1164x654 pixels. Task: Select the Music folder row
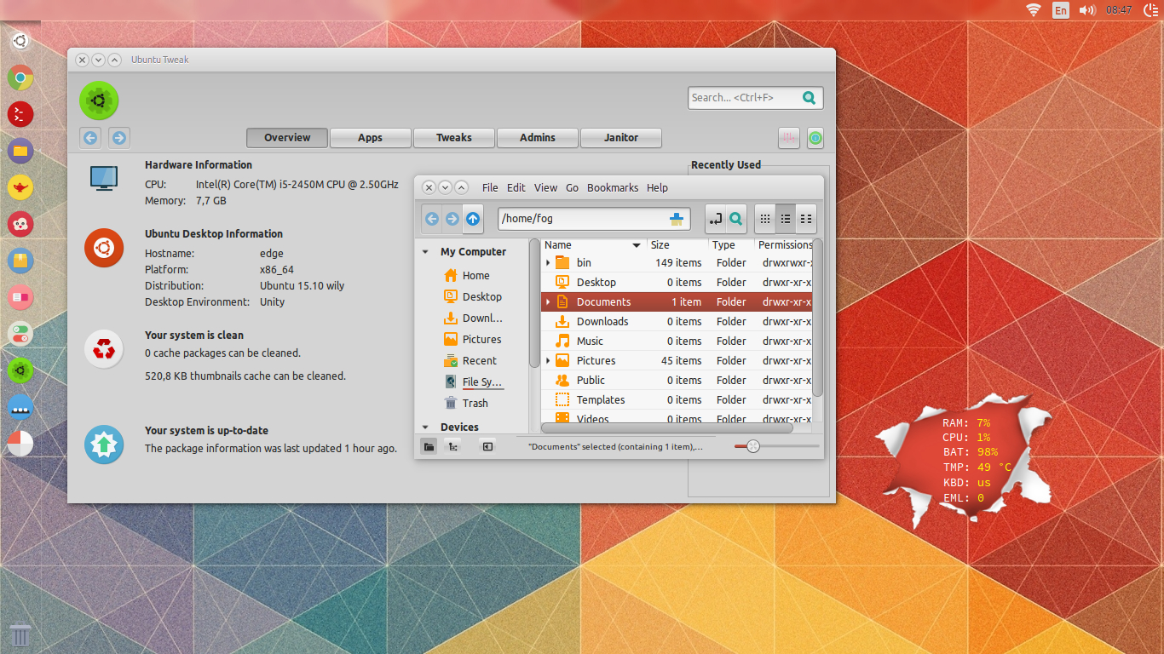click(677, 341)
